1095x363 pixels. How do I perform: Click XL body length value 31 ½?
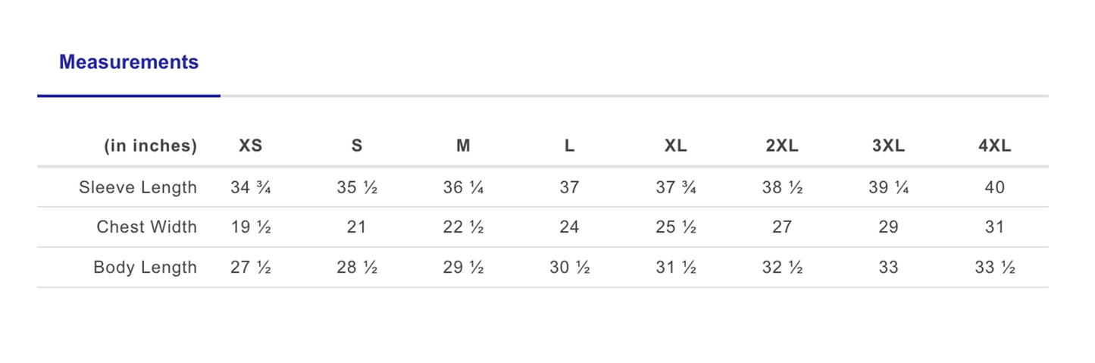[x=676, y=267]
